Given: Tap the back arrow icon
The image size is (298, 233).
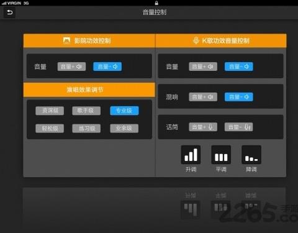Looking at the screenshot, I should (x=9, y=12).
